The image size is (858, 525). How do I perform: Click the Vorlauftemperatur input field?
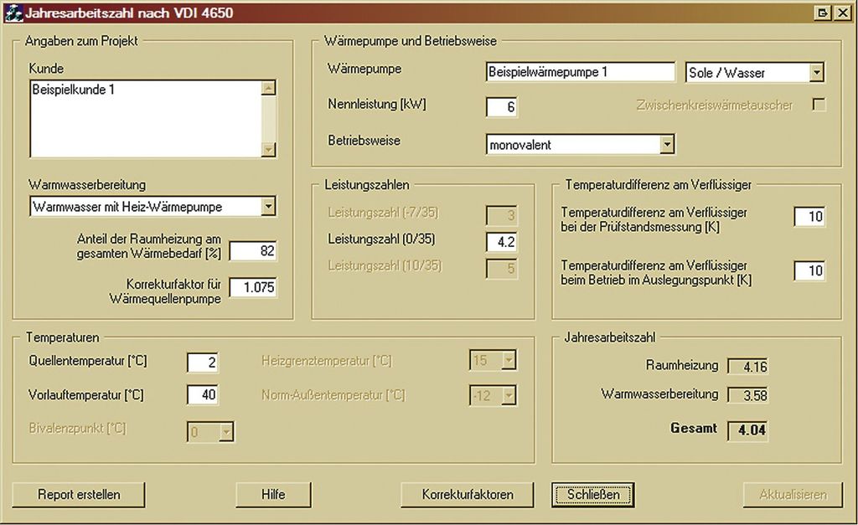(x=203, y=395)
